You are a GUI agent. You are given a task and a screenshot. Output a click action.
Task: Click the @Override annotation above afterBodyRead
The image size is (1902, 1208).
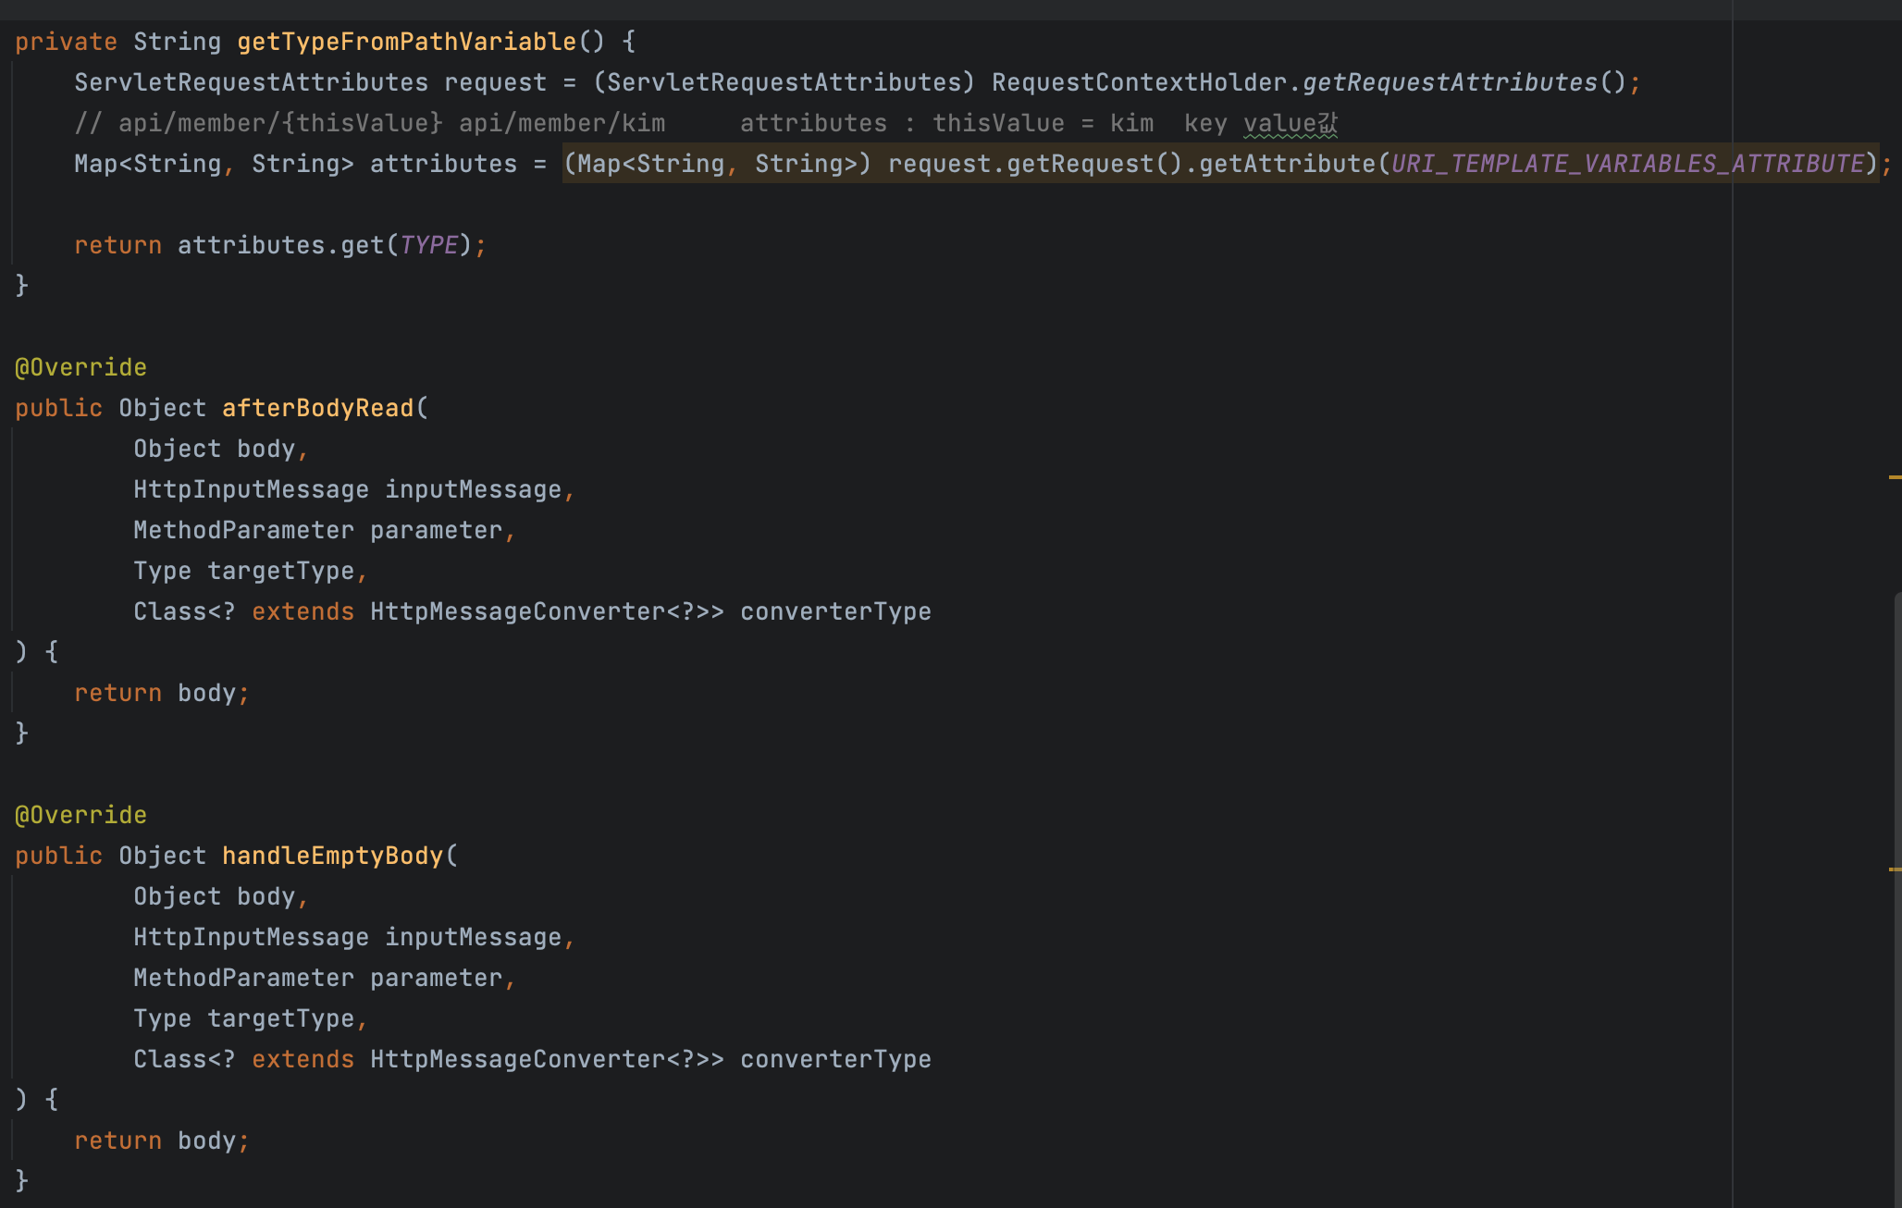[80, 367]
